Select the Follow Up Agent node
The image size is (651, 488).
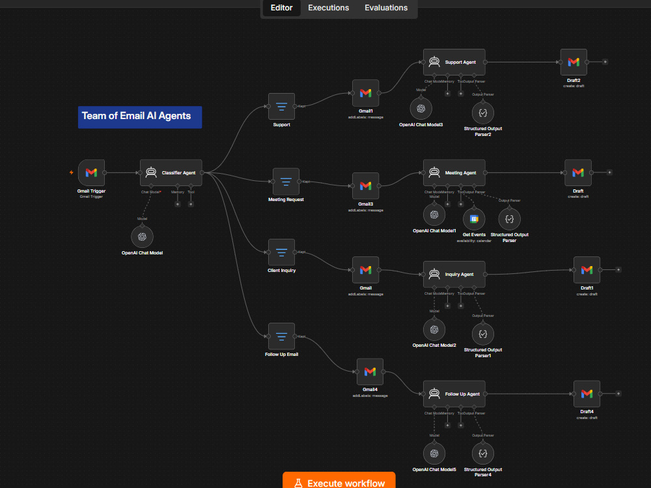coord(454,394)
